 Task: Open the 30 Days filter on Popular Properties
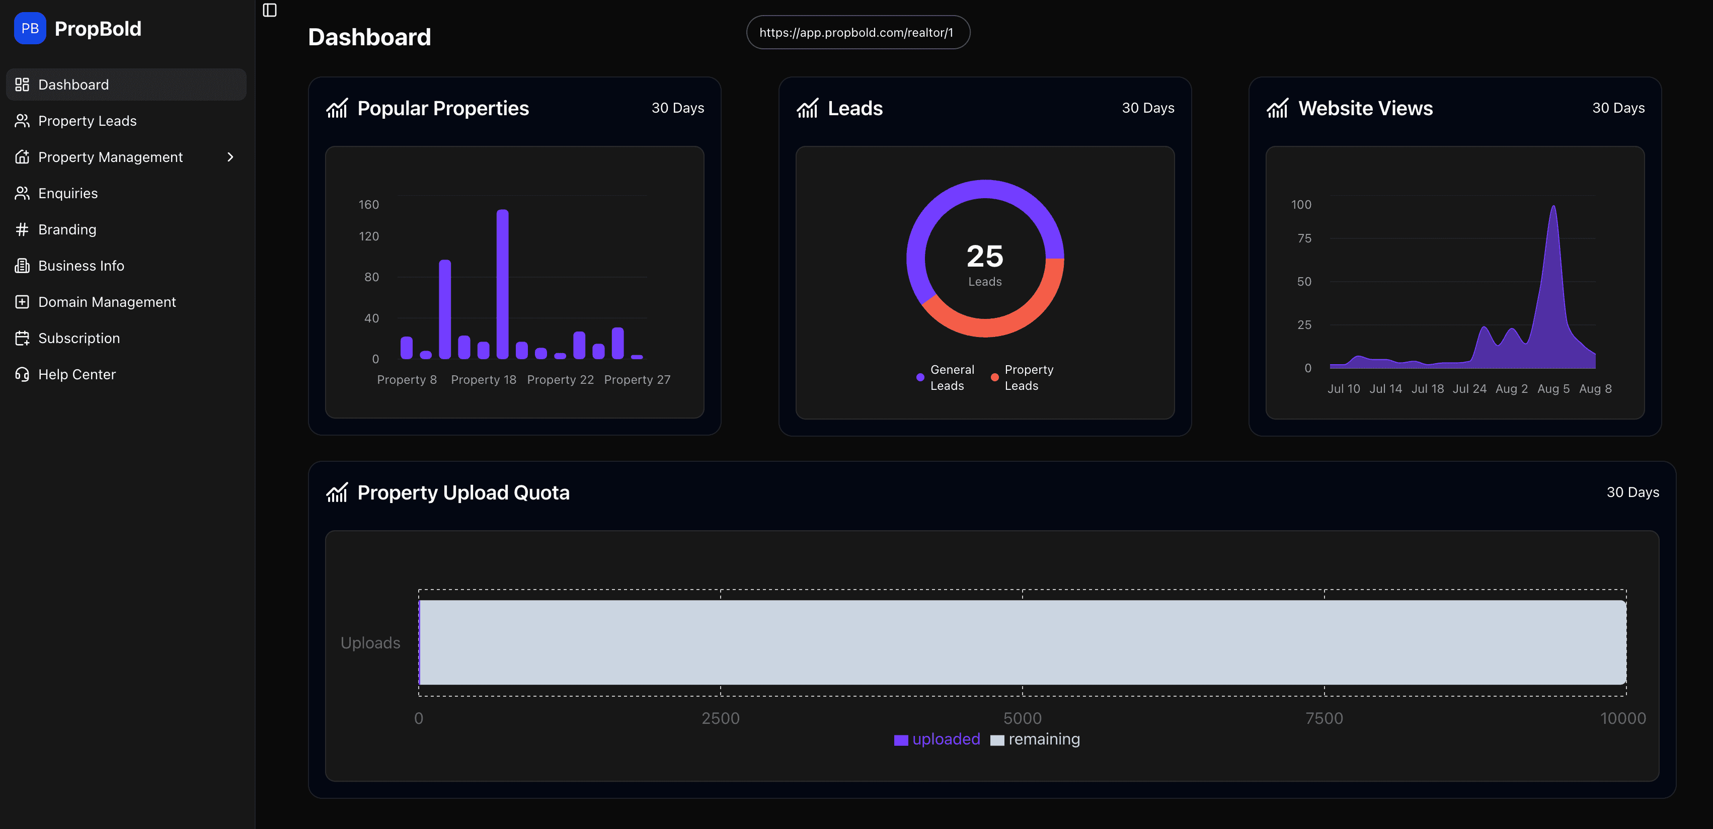coord(678,108)
